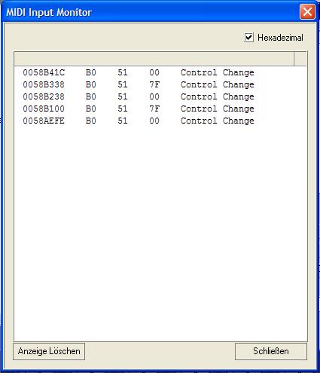Click the Schließen button
This screenshot has height=373, width=320.
(271, 351)
